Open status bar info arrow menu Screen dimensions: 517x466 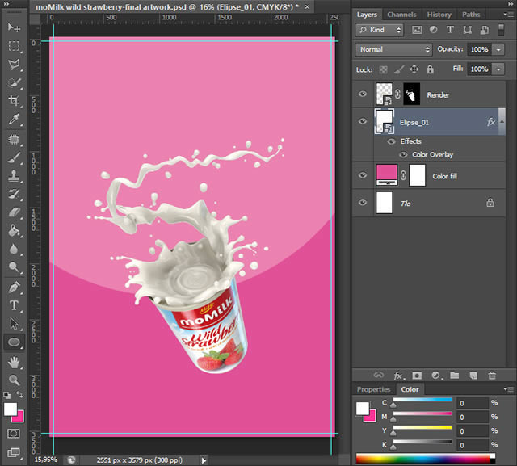tap(204, 460)
